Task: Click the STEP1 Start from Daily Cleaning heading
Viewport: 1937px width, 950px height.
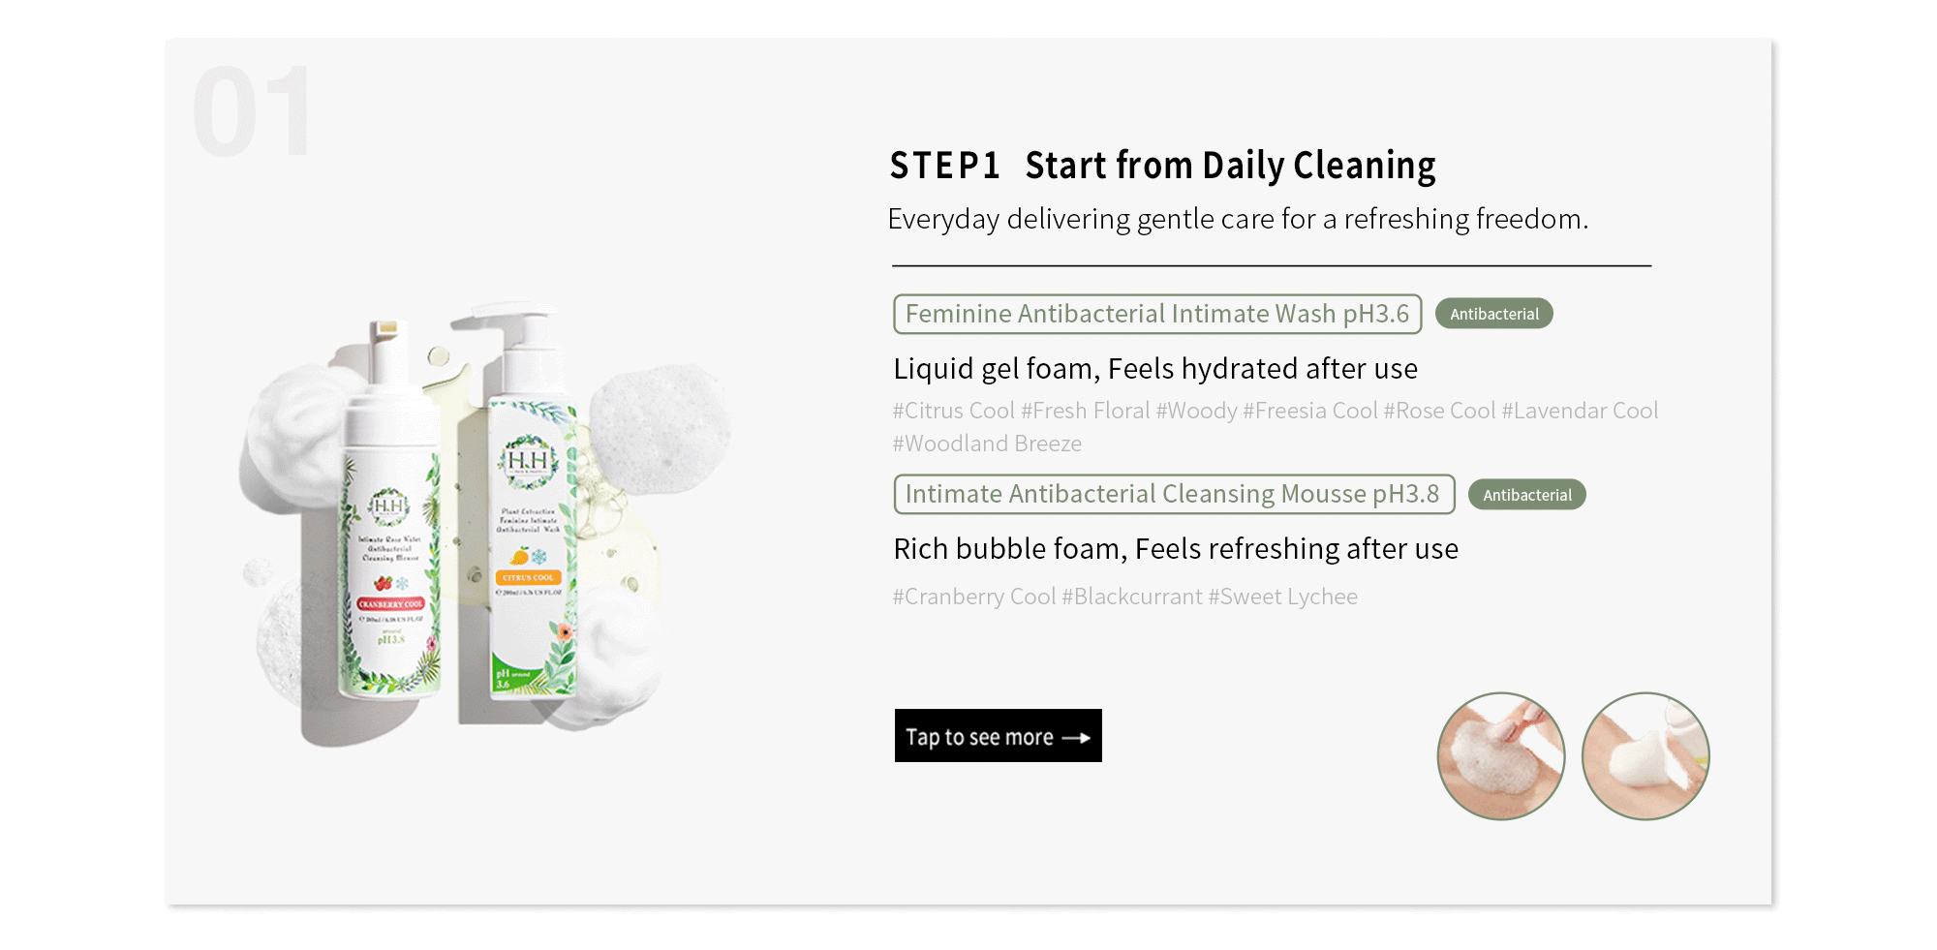Action: tap(1162, 166)
